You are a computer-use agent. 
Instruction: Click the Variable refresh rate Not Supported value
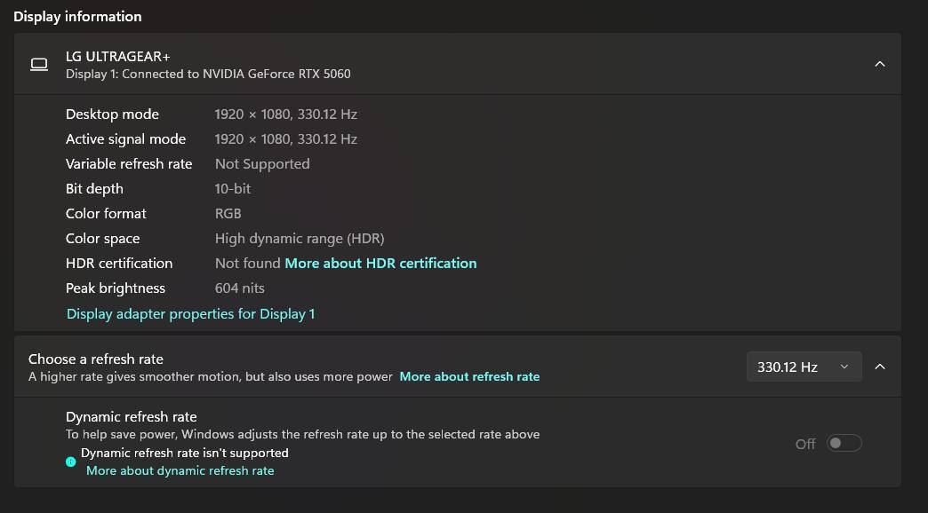pos(262,164)
